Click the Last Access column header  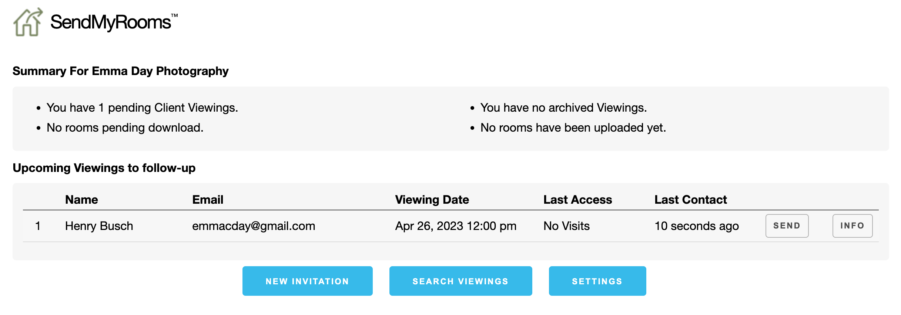pos(577,200)
